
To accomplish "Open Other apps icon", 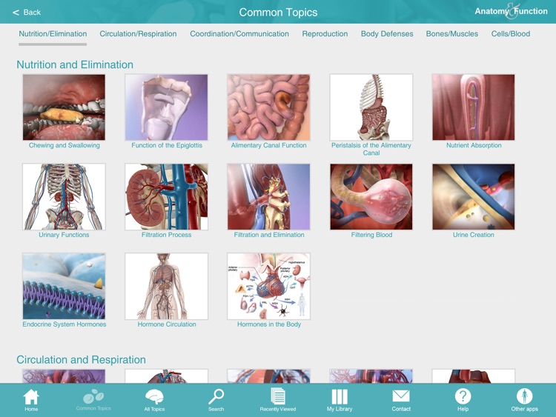I will pyautogui.click(x=524, y=400).
